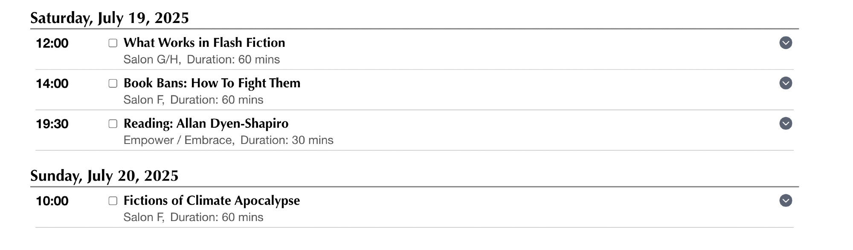Click the Salon F line under Book Bans
Viewport: 853px width, 250px height.
pos(144,100)
